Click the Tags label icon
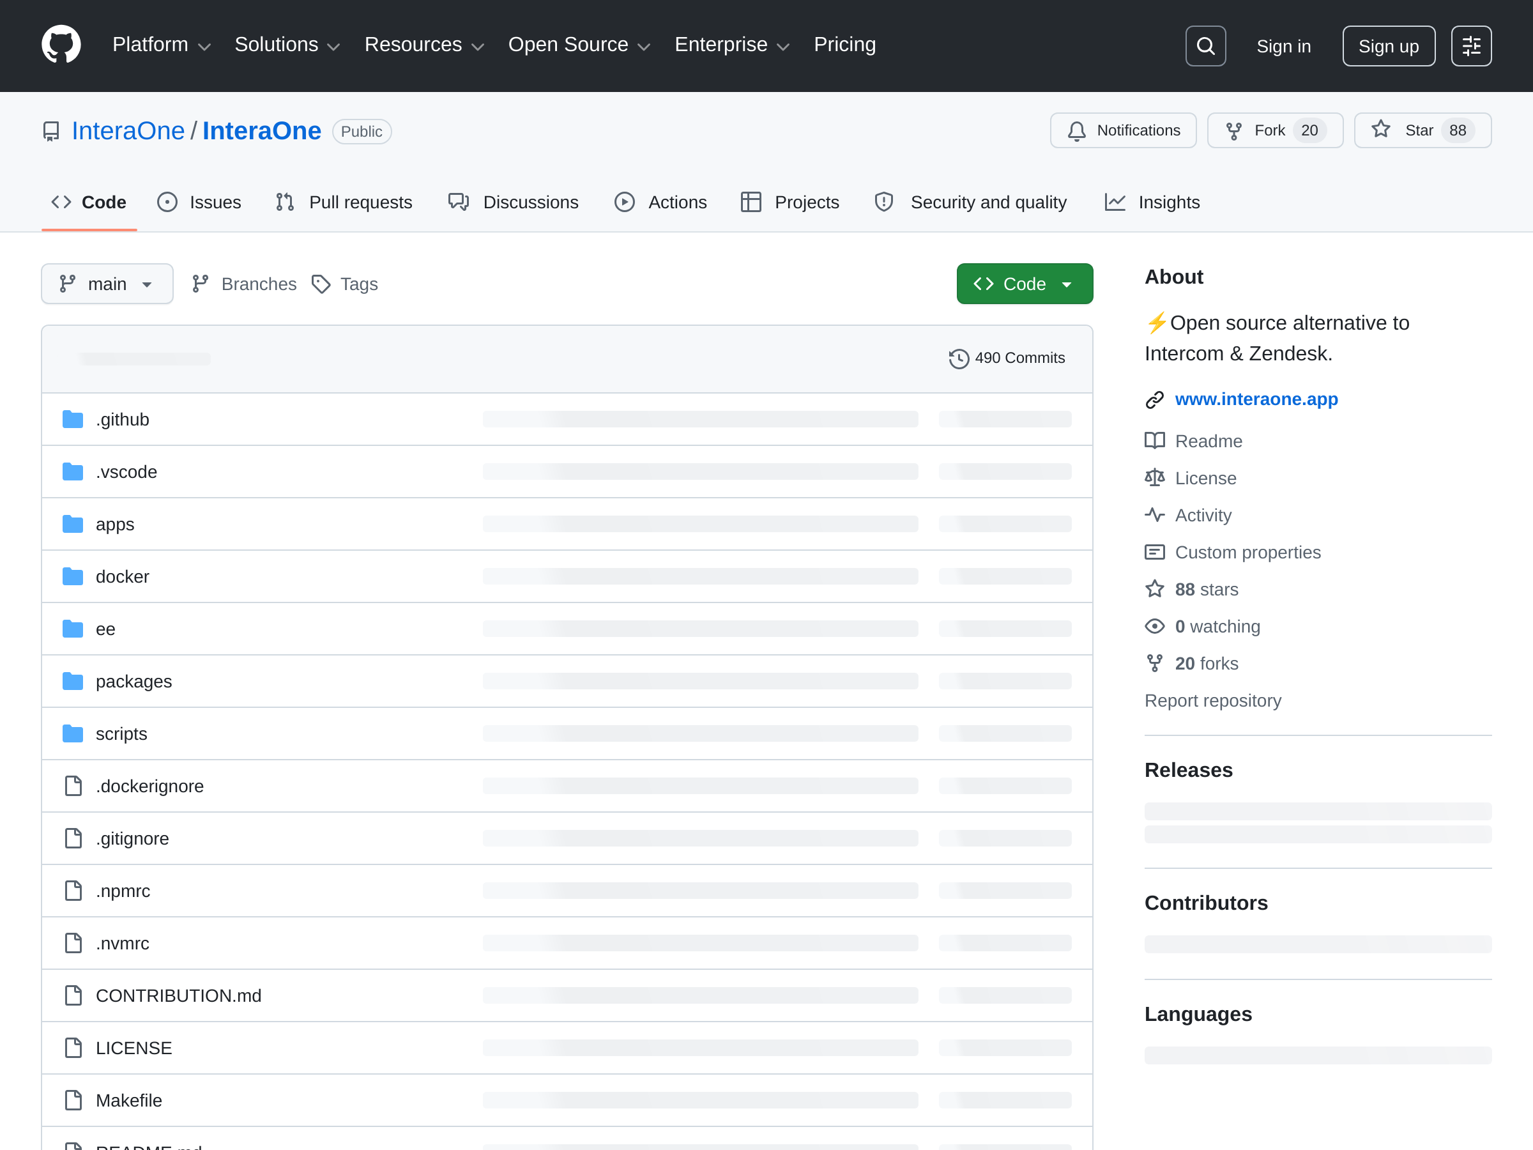The width and height of the screenshot is (1533, 1150). point(321,284)
